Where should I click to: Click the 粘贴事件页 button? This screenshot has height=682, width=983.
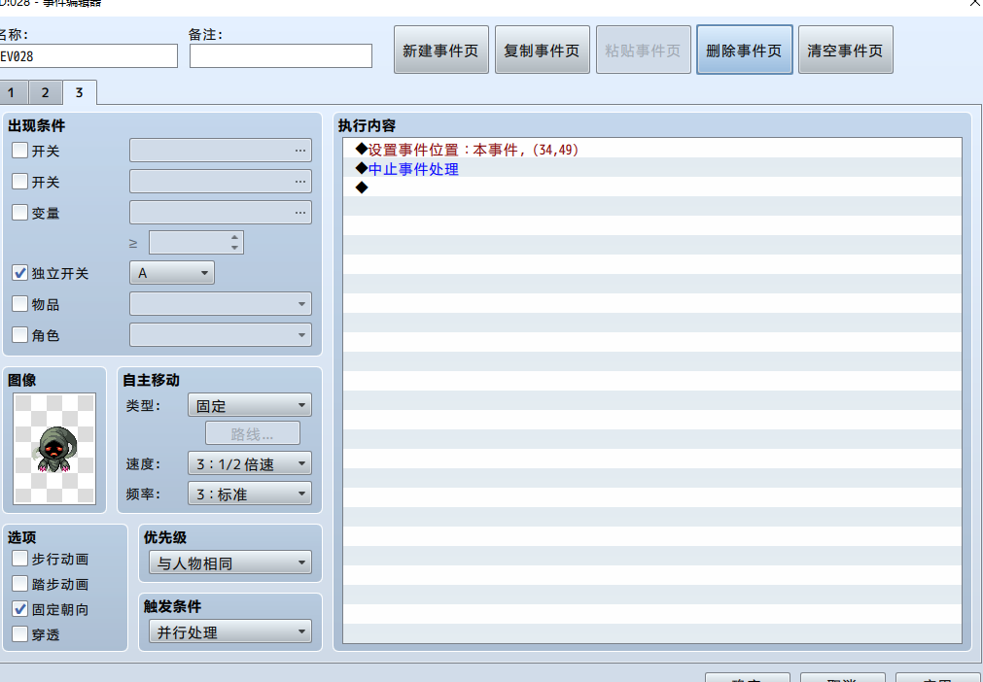(x=644, y=51)
